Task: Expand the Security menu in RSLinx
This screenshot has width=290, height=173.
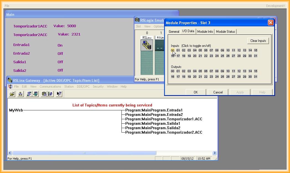Action: point(98,86)
